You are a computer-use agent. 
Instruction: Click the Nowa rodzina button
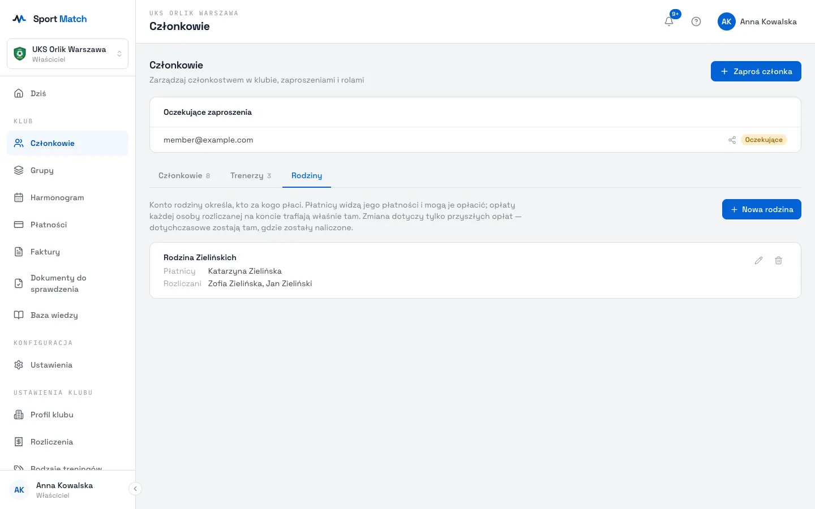tap(762, 209)
